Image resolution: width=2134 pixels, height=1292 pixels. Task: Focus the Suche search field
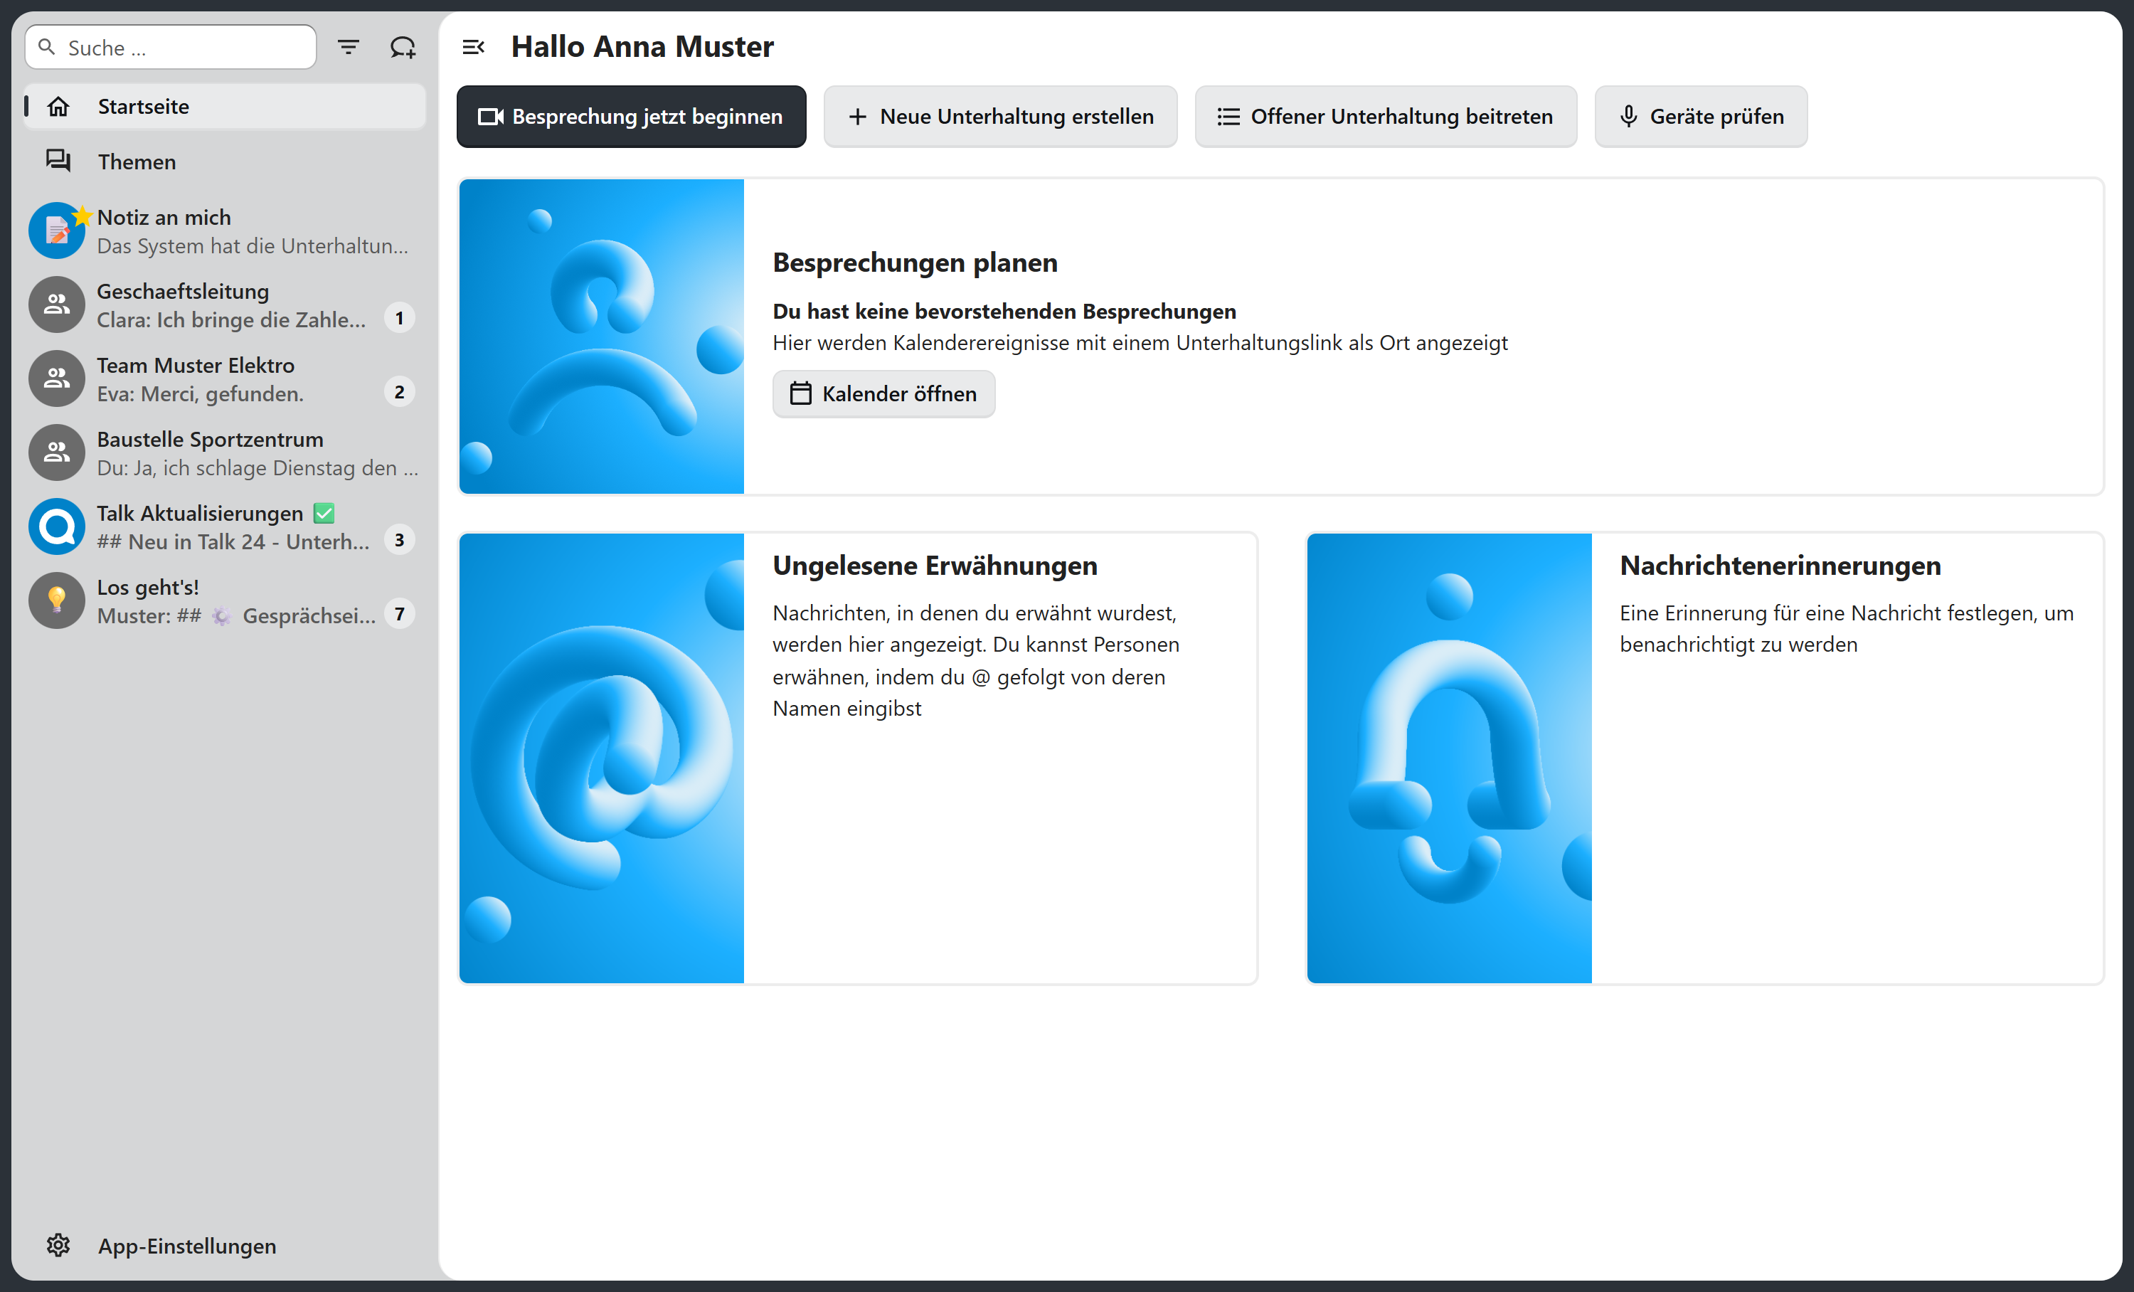point(171,48)
